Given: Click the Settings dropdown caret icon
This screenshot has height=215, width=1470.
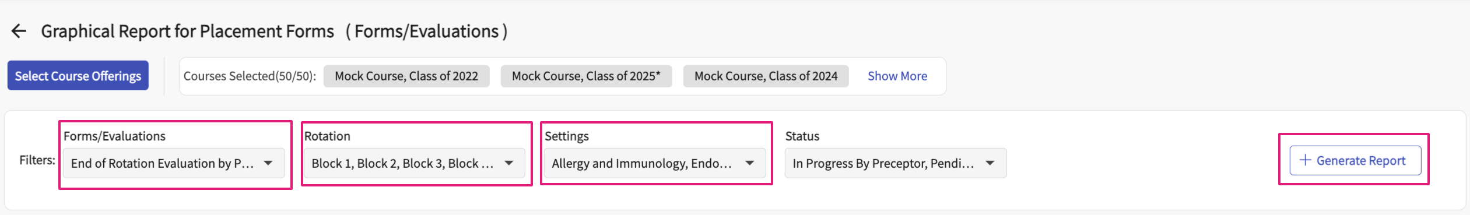Looking at the screenshot, I should click(x=750, y=163).
